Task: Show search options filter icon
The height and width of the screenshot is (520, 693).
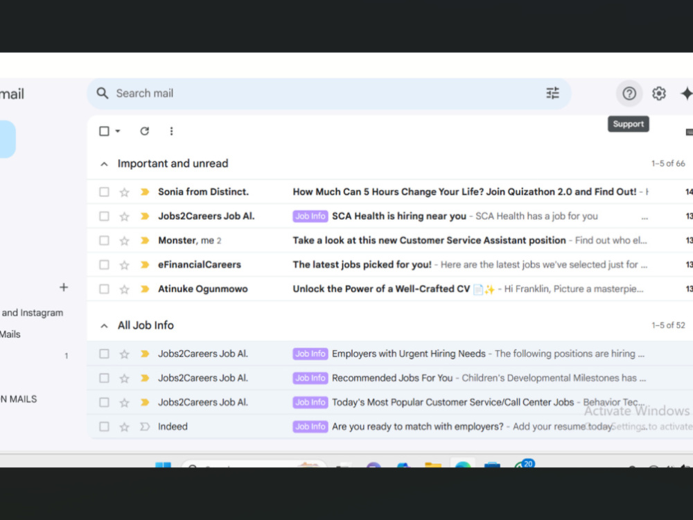Action: click(552, 94)
